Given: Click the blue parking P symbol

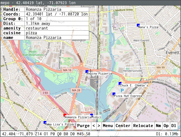Looking at the screenshot, I should pos(122,91).
